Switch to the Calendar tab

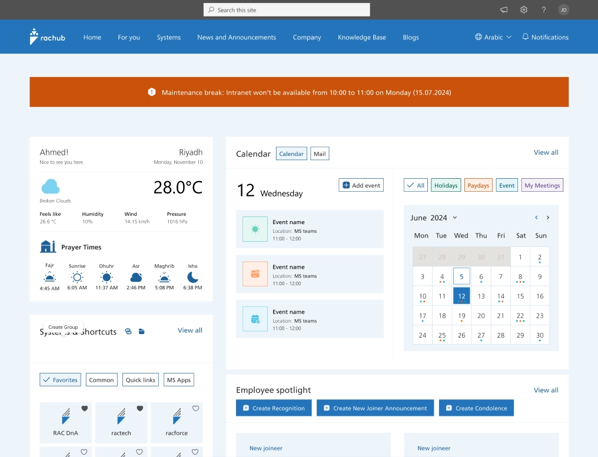click(291, 154)
